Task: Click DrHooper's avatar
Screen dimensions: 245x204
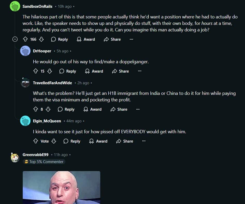Action: coord(25,51)
